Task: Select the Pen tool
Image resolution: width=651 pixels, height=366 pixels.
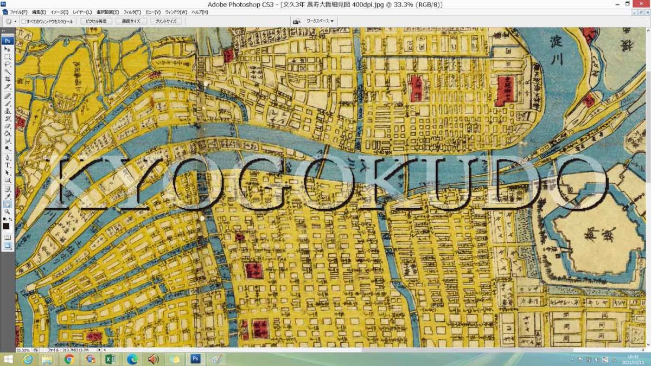Action: 8,157
